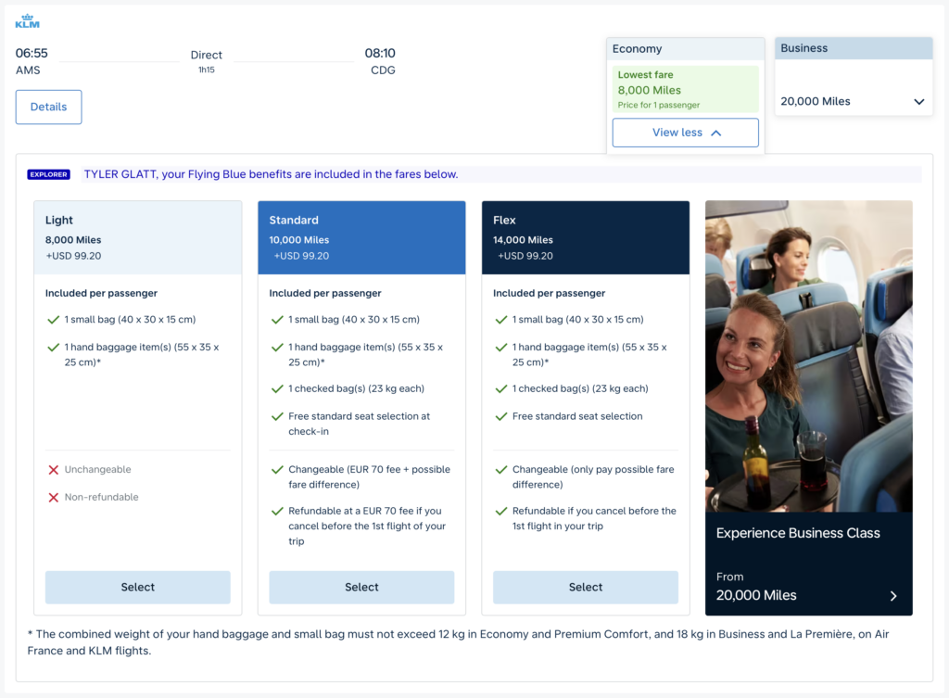The width and height of the screenshot is (949, 698).
Task: Click Light fare small bag checkmark
Action: (x=53, y=320)
